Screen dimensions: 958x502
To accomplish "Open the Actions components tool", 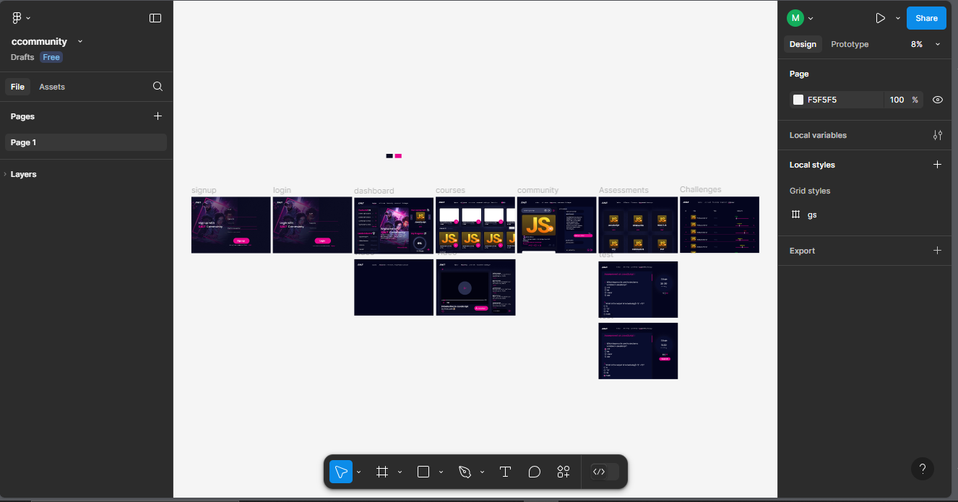I will click(x=564, y=472).
